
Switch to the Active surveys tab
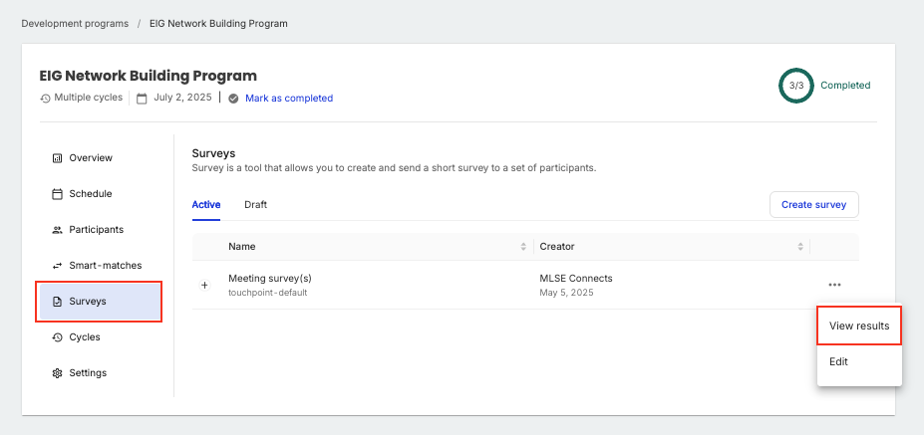[x=206, y=205]
